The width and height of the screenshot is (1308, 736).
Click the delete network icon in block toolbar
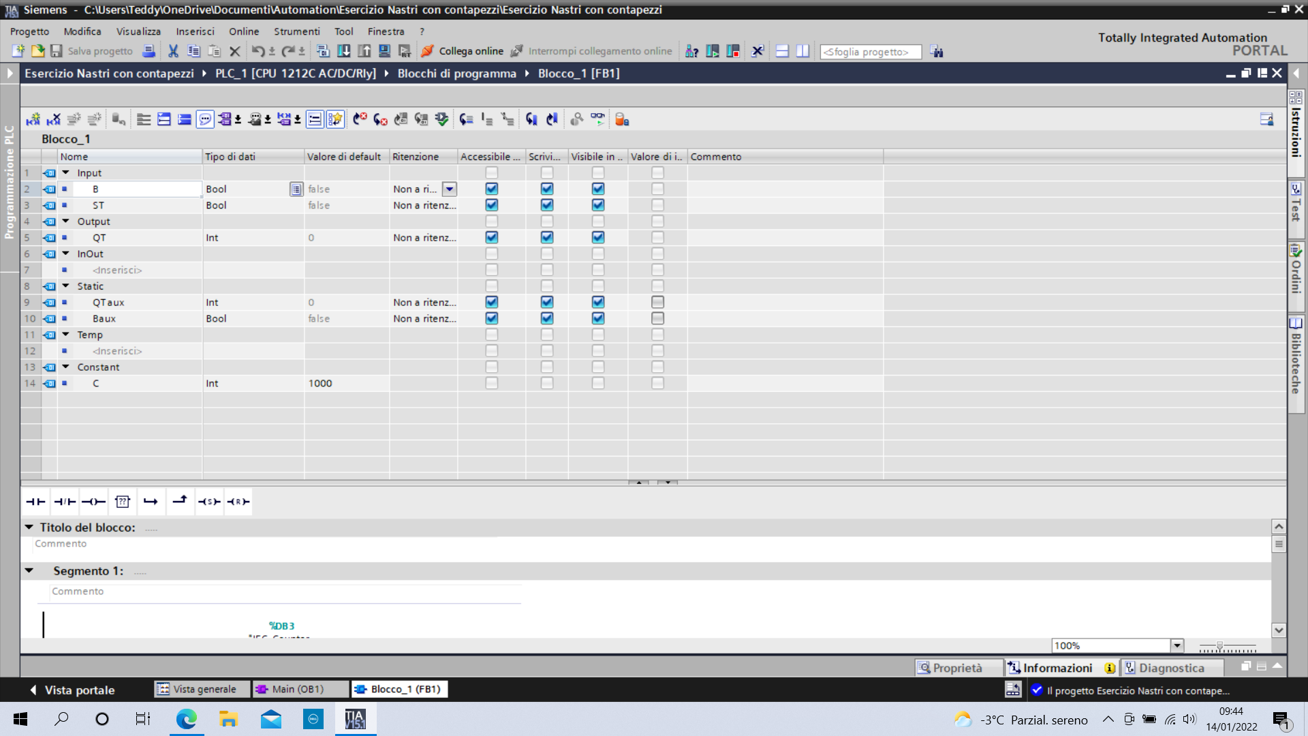53,119
